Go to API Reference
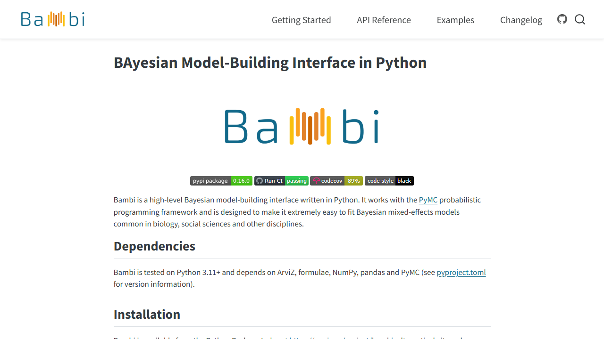 (384, 20)
